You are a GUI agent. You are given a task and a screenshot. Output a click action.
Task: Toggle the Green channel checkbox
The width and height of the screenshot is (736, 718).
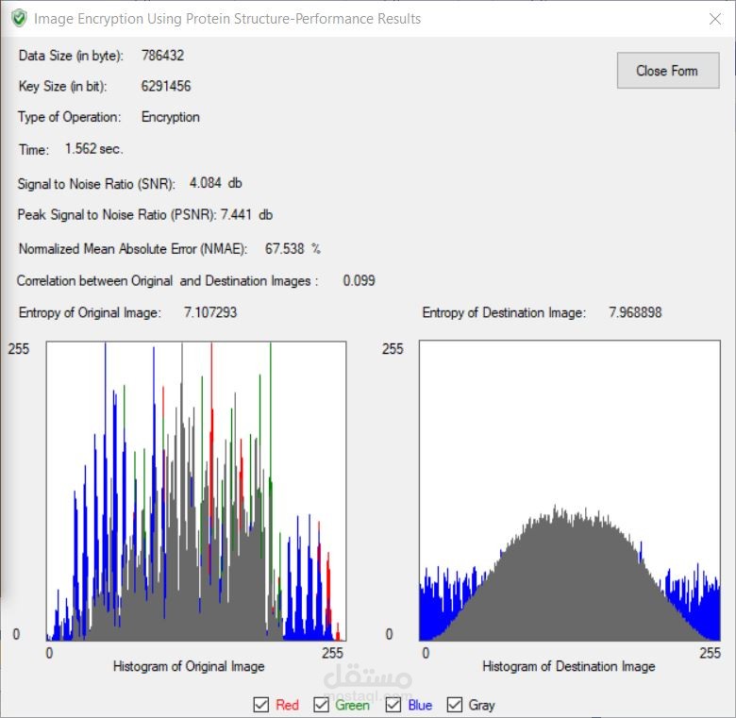point(321,705)
